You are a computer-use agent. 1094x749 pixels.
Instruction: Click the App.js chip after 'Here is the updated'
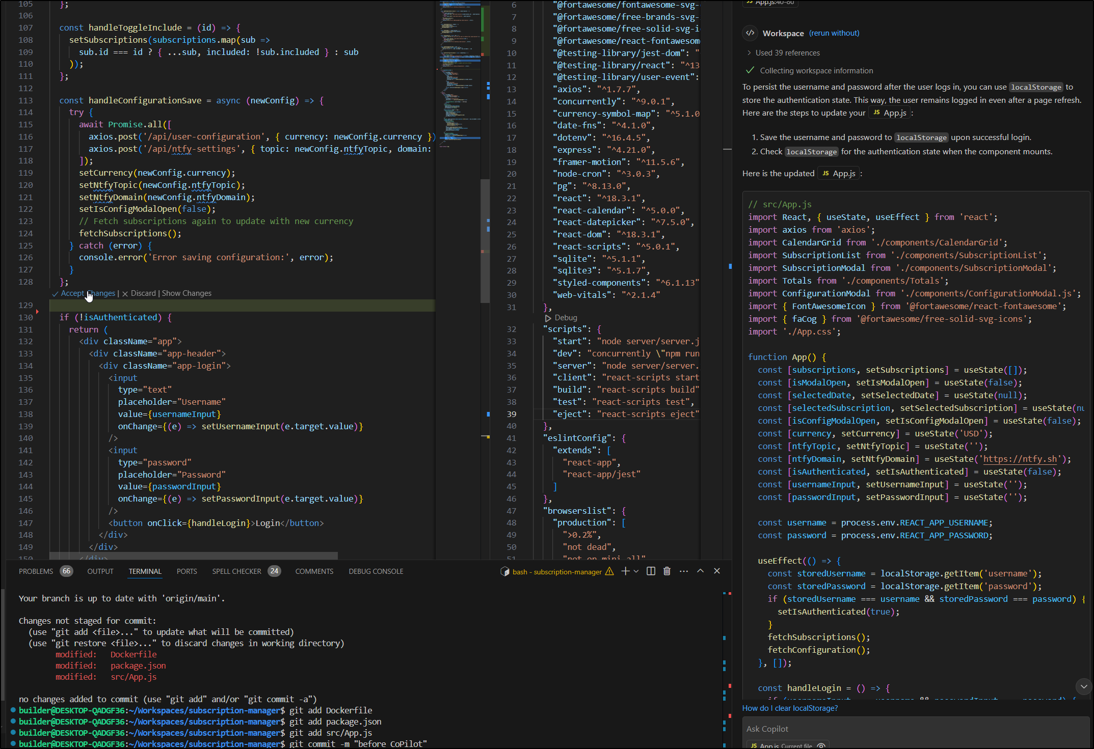(838, 174)
